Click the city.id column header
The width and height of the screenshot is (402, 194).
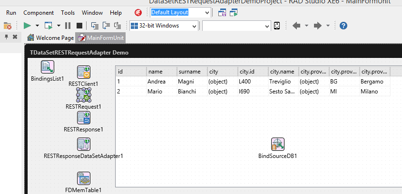253,72
